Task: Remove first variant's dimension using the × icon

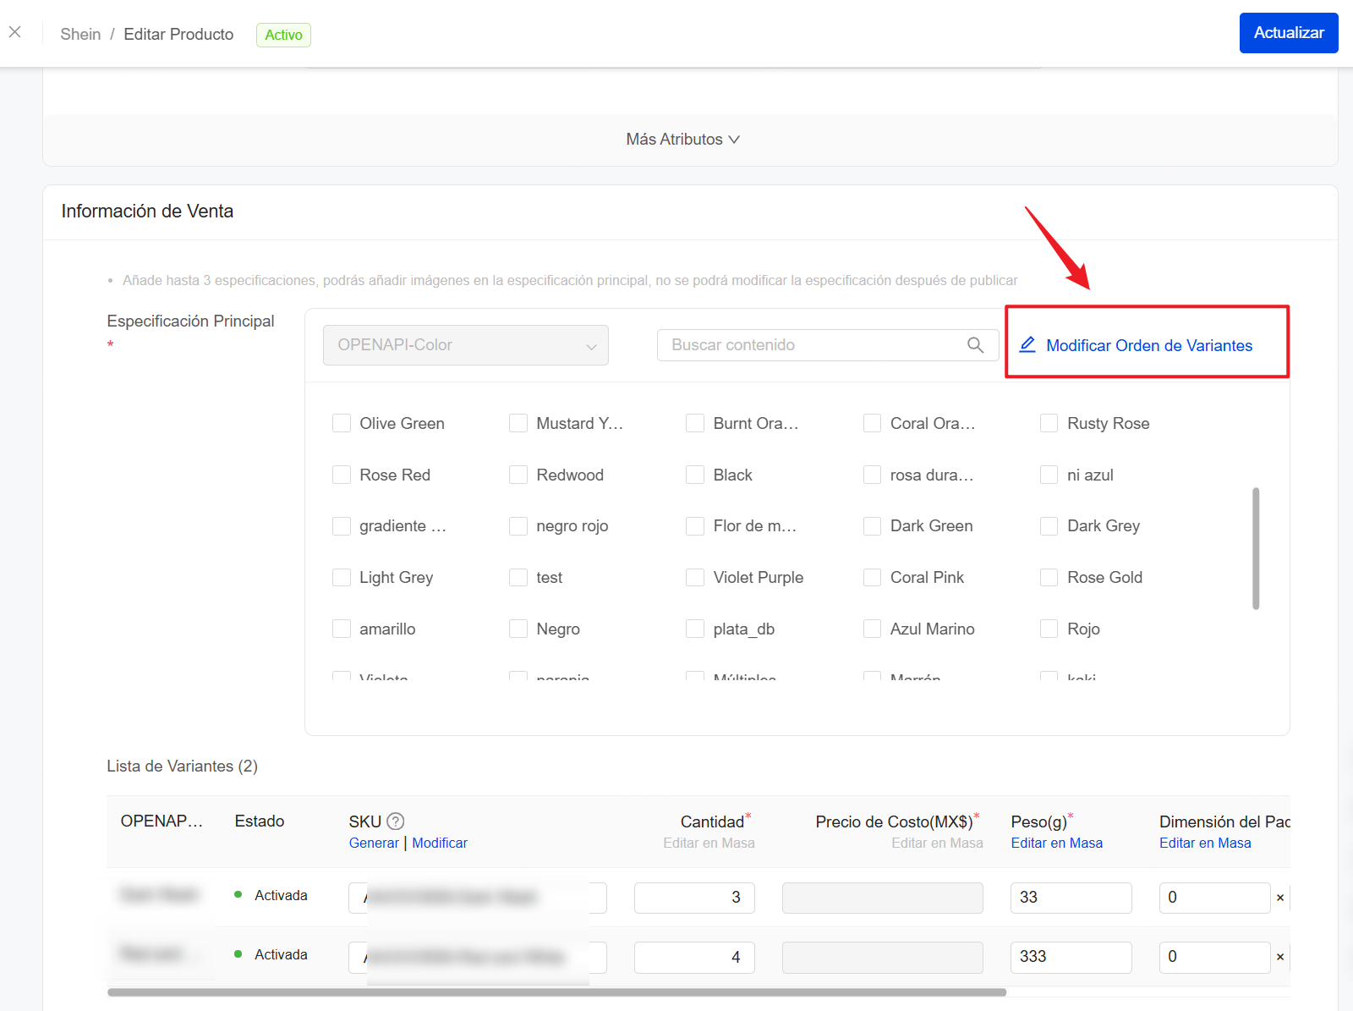Action: click(1279, 898)
